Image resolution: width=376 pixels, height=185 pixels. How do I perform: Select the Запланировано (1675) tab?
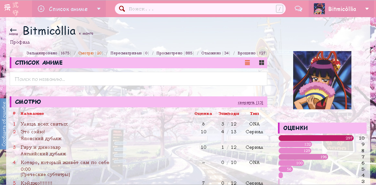tap(48, 53)
